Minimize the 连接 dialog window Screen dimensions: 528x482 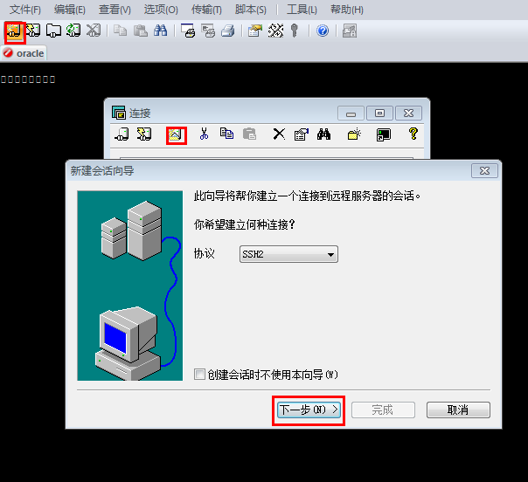click(351, 114)
